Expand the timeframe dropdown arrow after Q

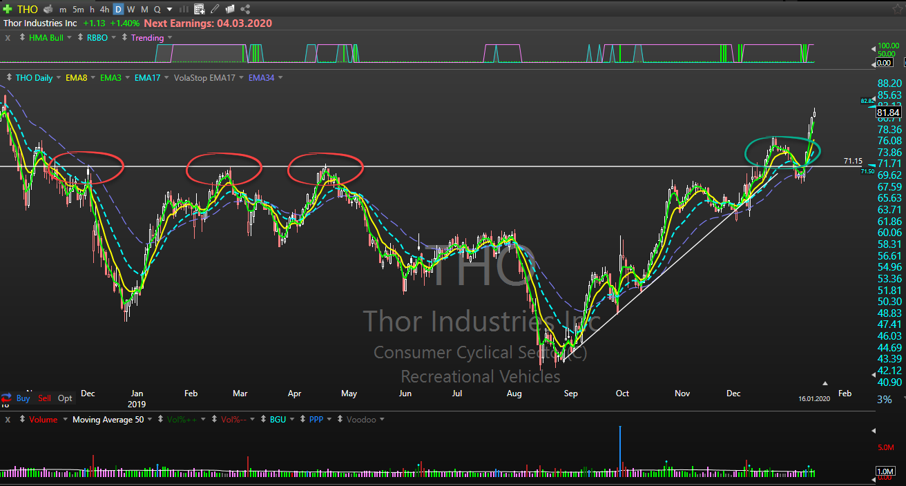pyautogui.click(x=169, y=9)
